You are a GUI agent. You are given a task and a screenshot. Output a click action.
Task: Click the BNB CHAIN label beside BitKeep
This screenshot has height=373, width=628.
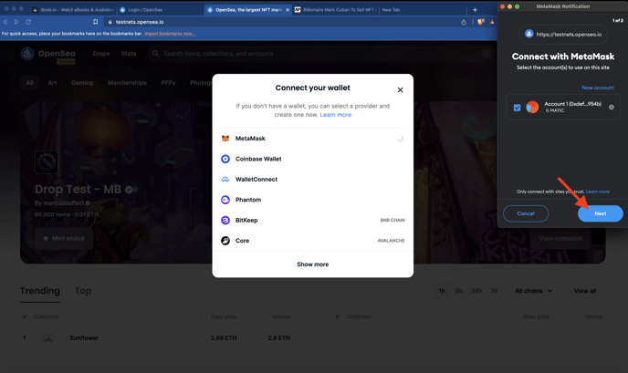(x=392, y=220)
